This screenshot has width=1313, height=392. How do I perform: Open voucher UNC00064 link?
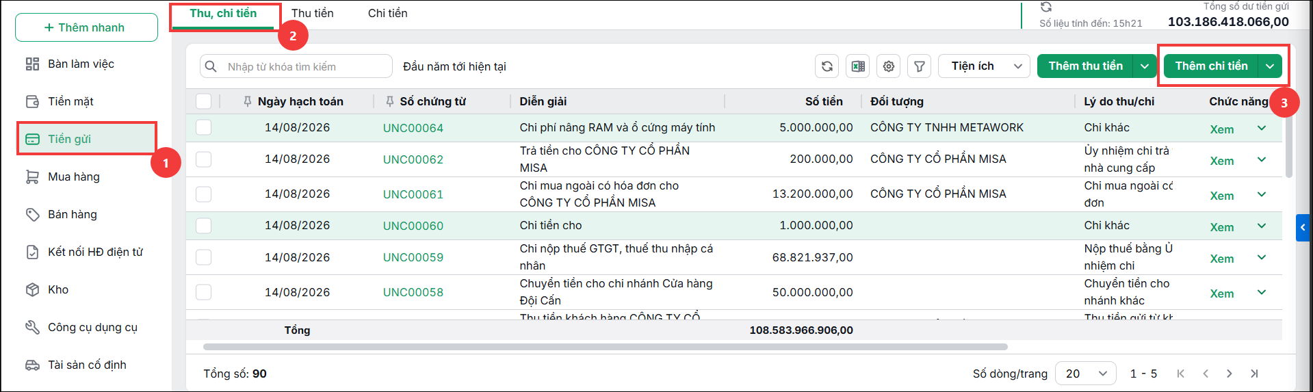[x=413, y=128]
